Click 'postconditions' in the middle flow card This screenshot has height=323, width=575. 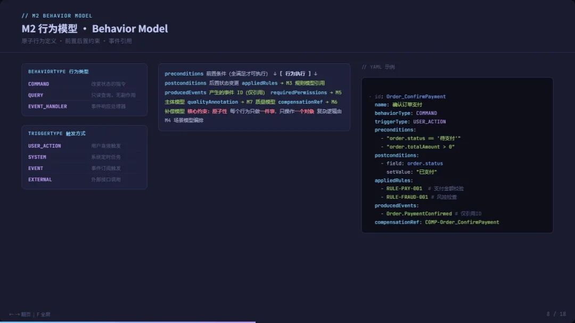[x=185, y=83]
